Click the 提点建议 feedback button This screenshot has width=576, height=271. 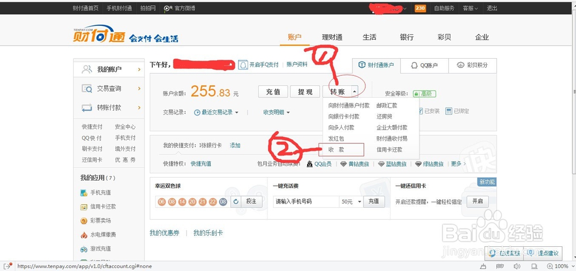coord(543,253)
